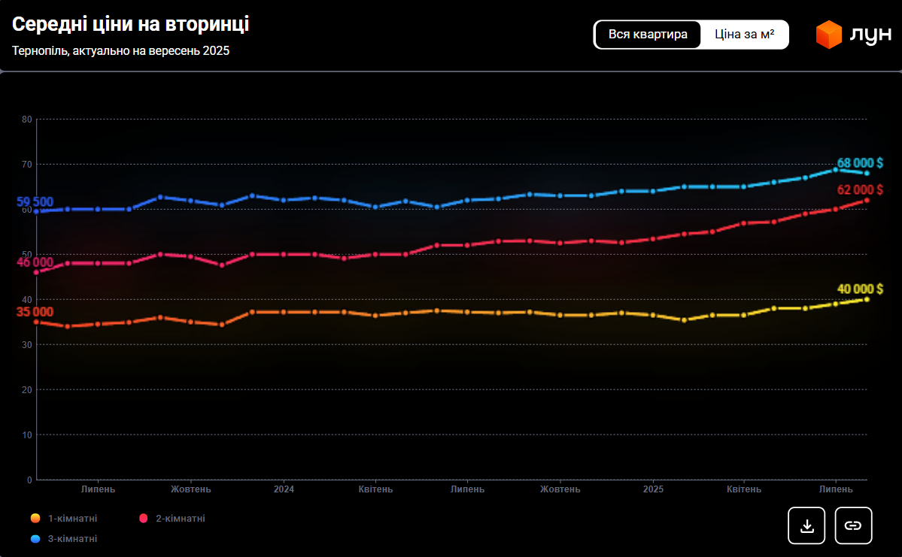The width and height of the screenshot is (902, 557).
Task: Select the last red point at 62 000 $
Action: (867, 200)
